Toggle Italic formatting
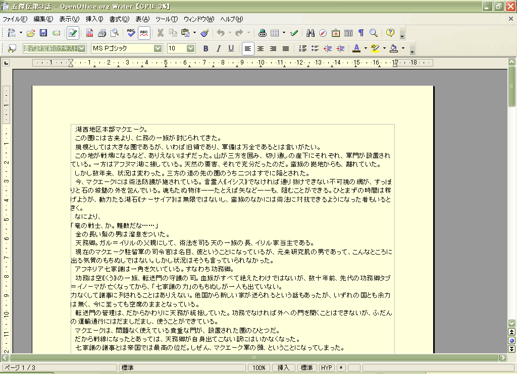Image resolution: width=517 pixels, height=374 pixels. tap(218, 49)
